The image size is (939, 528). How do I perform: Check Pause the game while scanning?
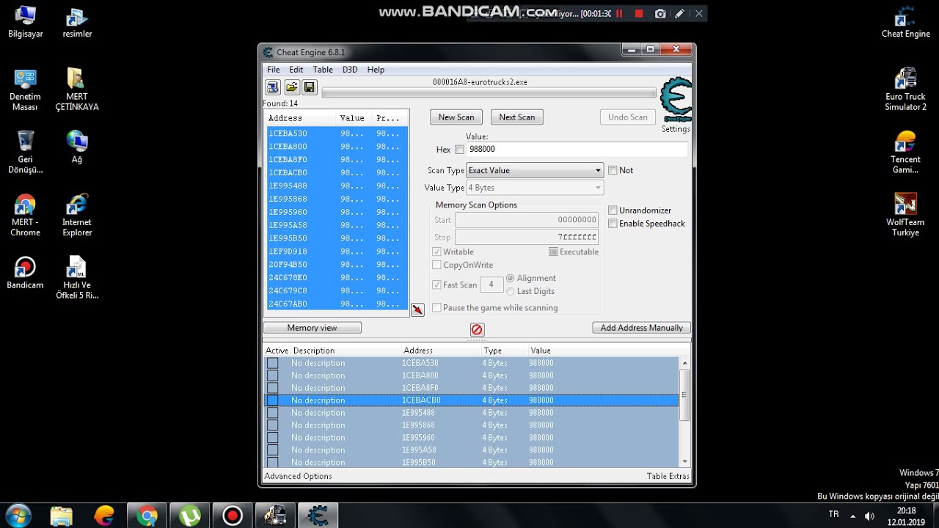point(437,308)
